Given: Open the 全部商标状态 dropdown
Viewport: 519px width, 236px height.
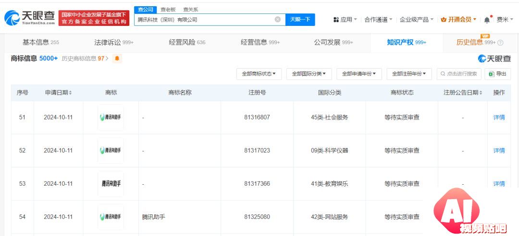Looking at the screenshot, I should (x=259, y=74).
